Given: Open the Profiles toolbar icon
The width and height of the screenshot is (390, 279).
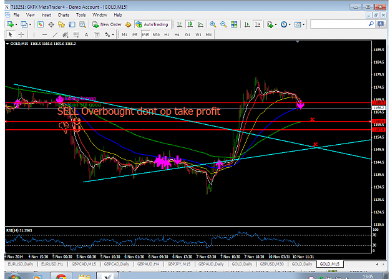Looking at the screenshot, I should pos(24,24).
